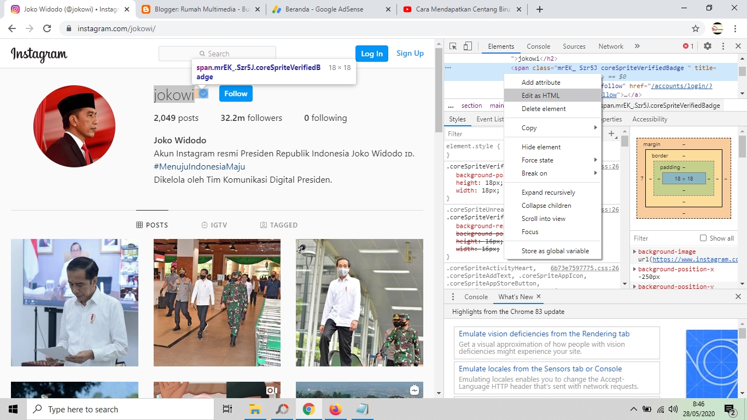
Task: Open the video post of Jokowi reading paper
Action: pyautogui.click(x=74, y=302)
